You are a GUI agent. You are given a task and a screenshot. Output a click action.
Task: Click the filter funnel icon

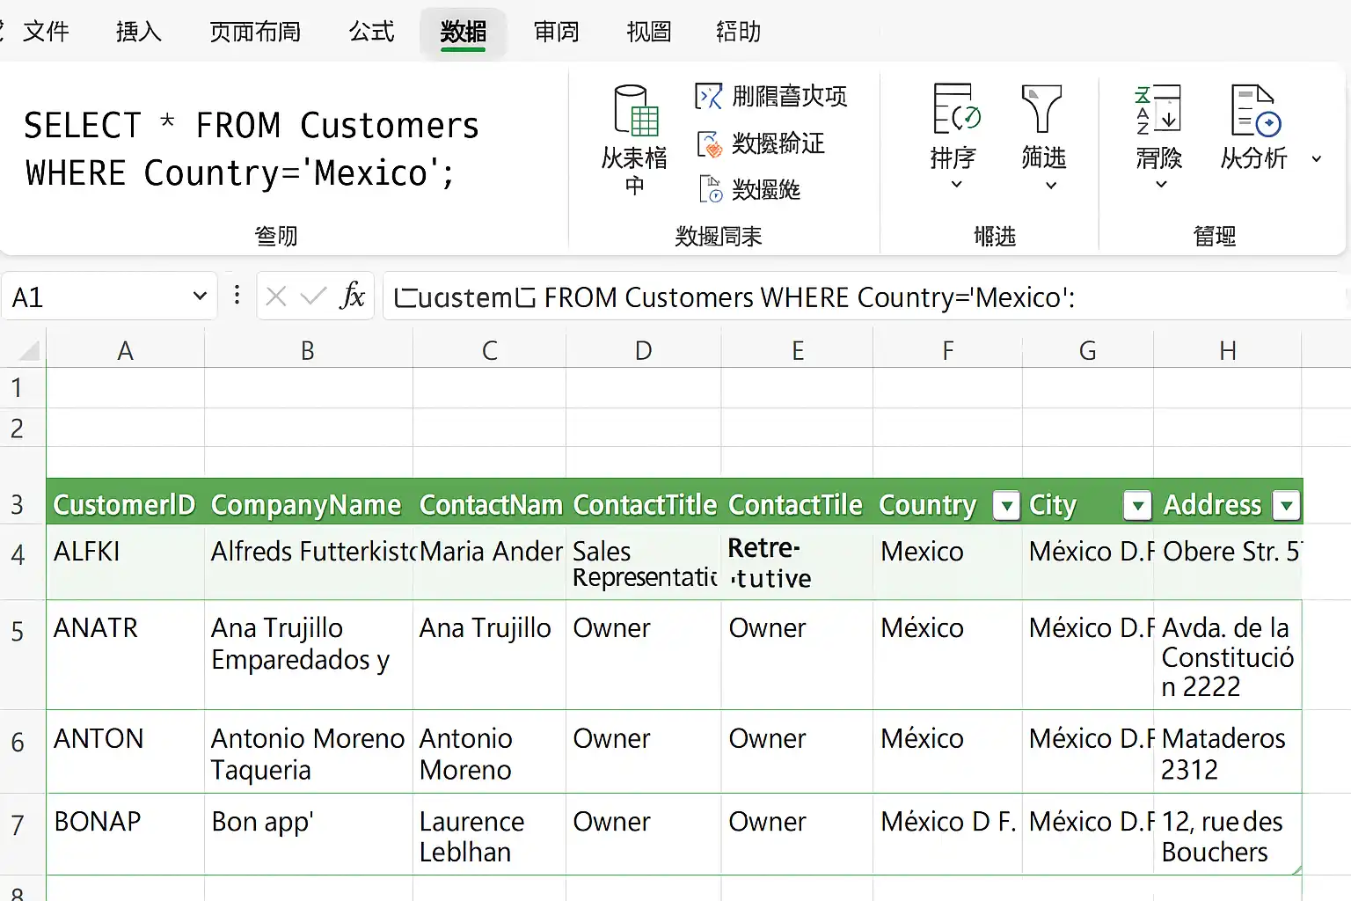[1041, 109]
